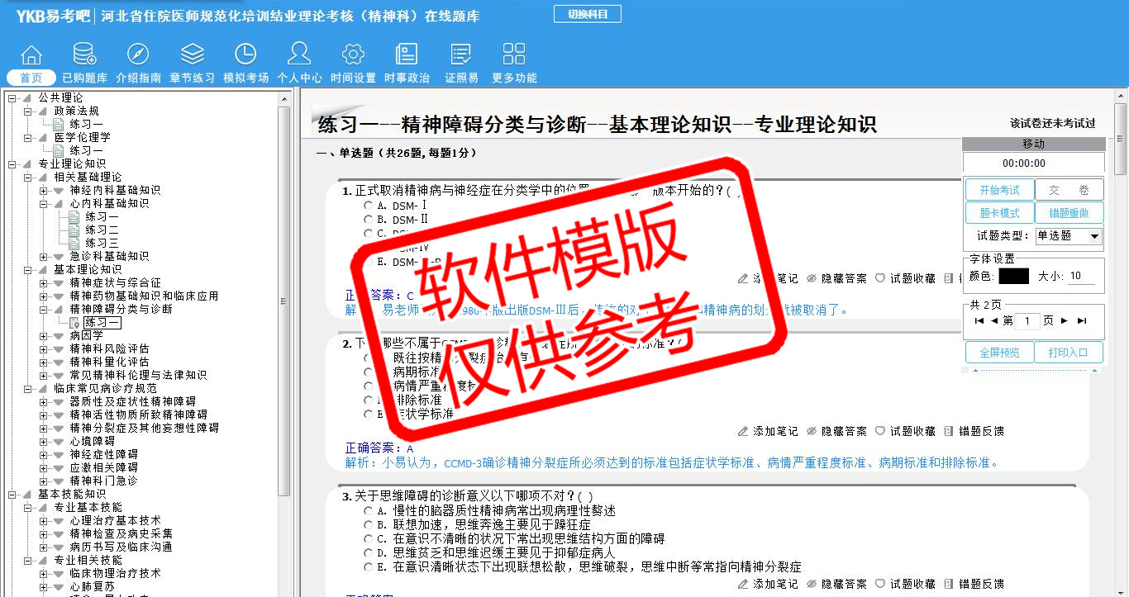Screen dimensions: 1129x597
Task: Expand the 急诊科基础知识 tree node
Action: 44,257
